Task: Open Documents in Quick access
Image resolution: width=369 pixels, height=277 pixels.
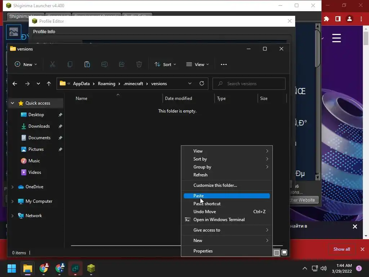Action: [39, 138]
